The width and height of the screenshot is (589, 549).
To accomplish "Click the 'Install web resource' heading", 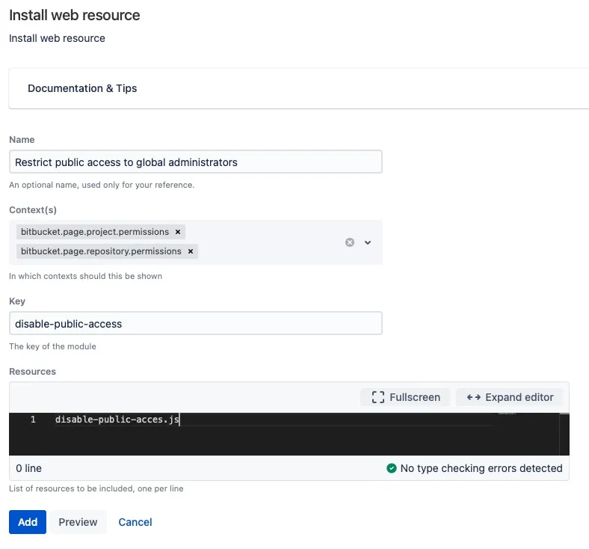I will [75, 16].
